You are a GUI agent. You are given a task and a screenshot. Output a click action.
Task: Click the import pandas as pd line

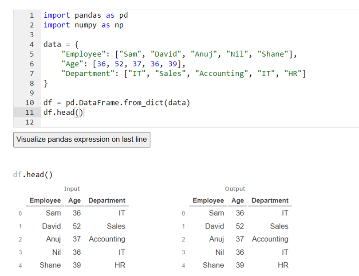86,15
